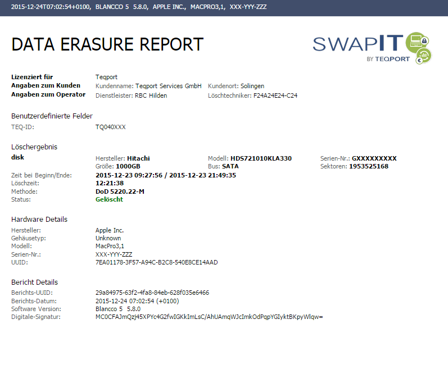
Task: Click method 'DoD 5220.22-M'
Action: [x=120, y=191]
